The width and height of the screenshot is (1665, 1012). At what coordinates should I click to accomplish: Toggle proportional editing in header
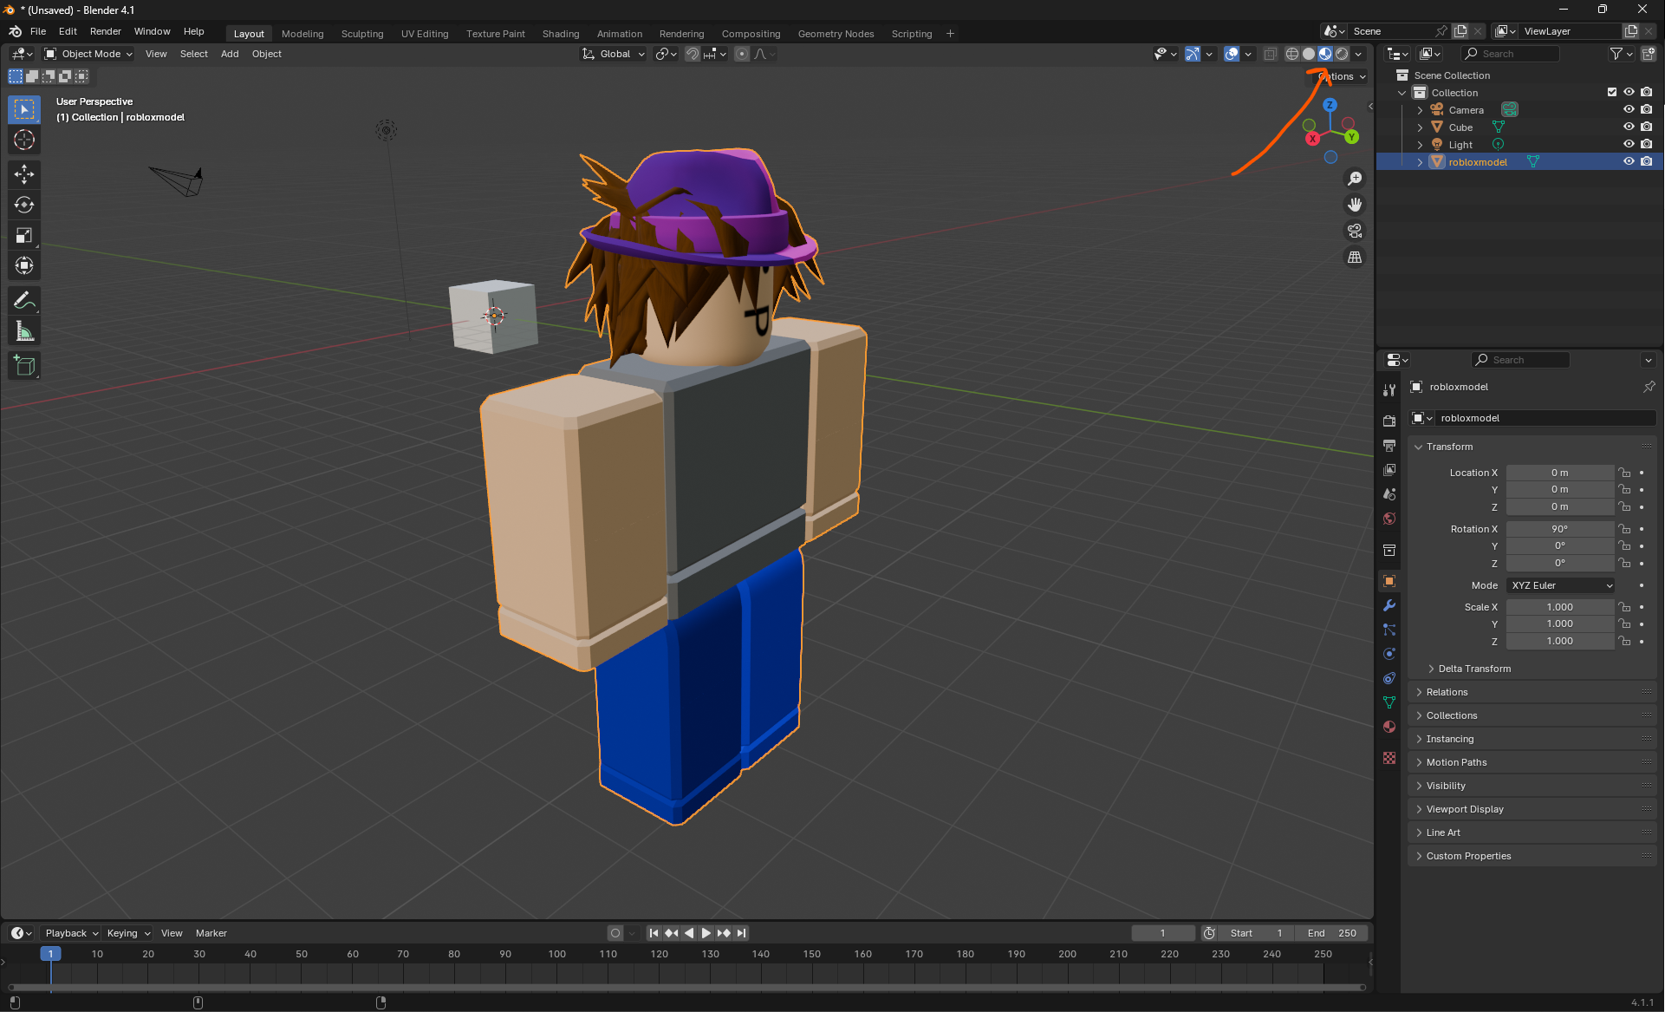[x=742, y=54]
